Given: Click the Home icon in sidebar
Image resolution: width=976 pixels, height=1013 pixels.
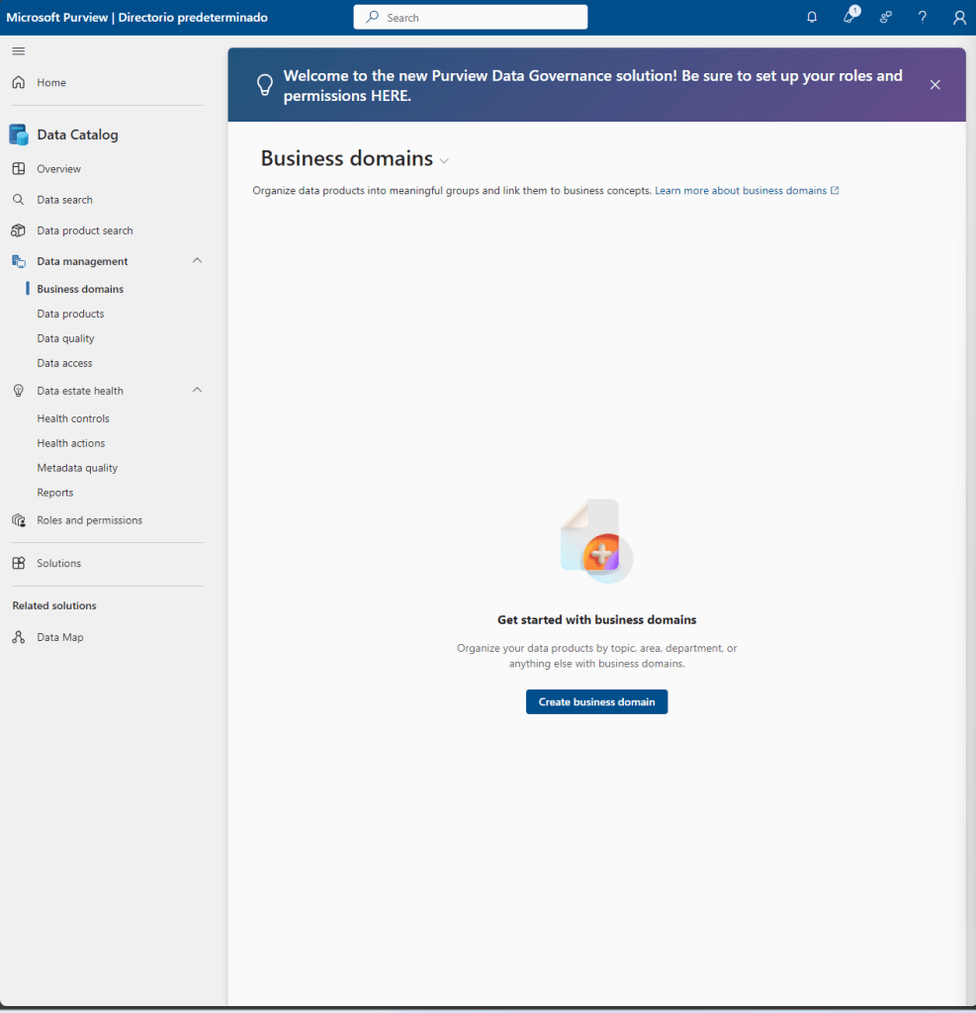Looking at the screenshot, I should click(19, 83).
